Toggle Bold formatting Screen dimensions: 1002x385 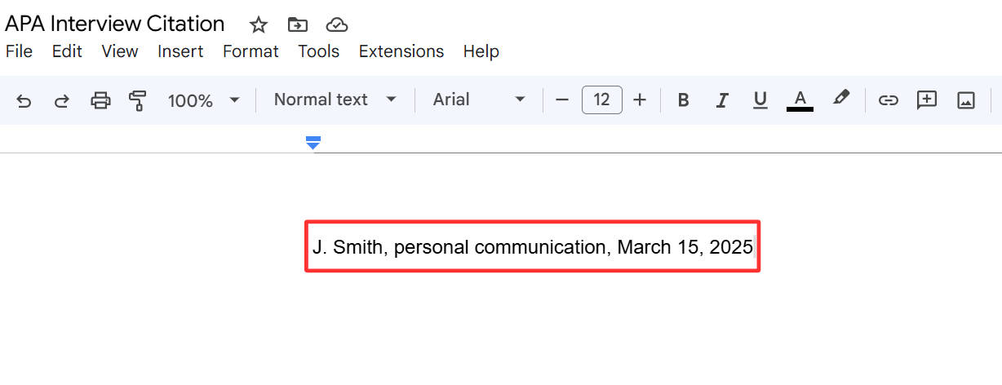[684, 100]
